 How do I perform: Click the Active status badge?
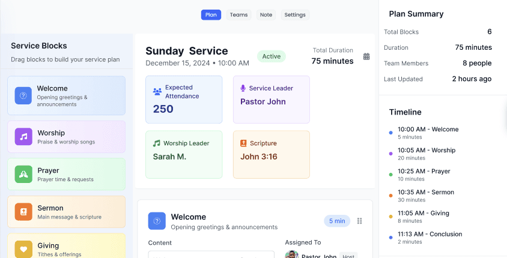(x=272, y=56)
